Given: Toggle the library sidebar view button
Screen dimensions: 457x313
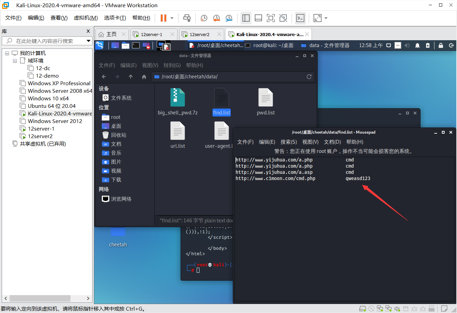Looking at the screenshot, I should 246,18.
